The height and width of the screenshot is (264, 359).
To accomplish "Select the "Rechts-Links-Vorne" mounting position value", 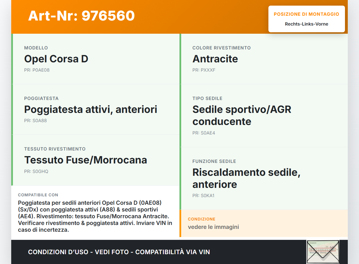I will [307, 24].
